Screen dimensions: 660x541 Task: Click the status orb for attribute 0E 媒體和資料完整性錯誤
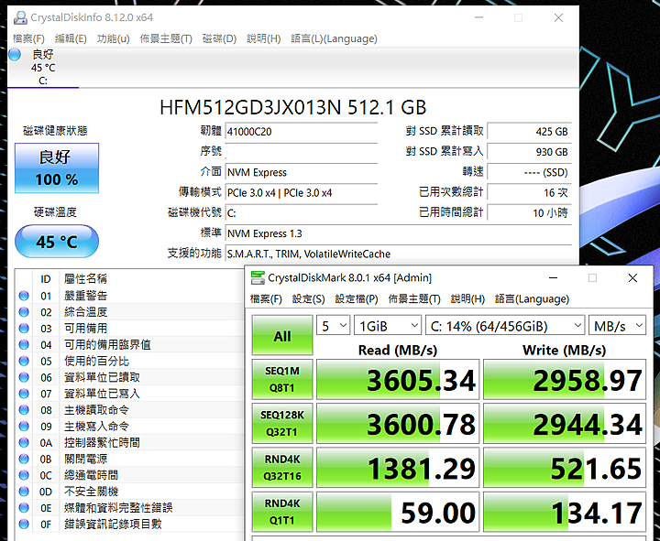(24, 508)
